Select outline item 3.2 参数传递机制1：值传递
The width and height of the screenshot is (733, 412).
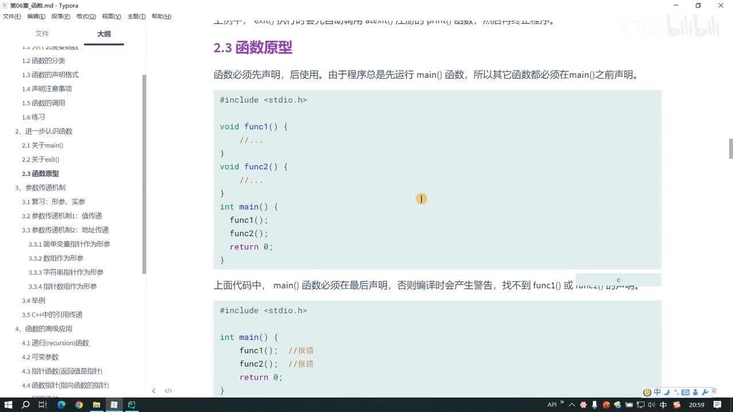coord(62,216)
